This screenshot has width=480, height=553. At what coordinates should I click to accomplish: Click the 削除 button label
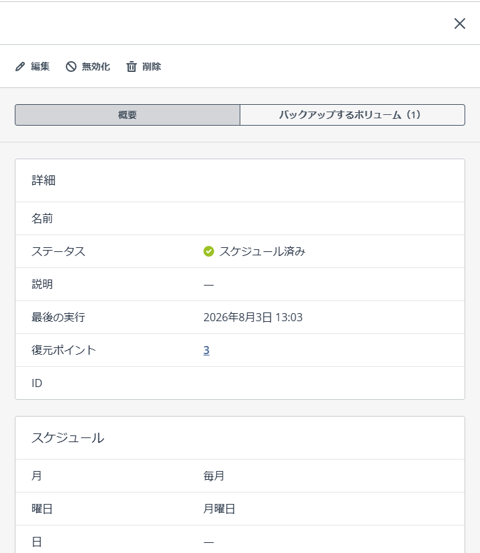[x=152, y=67]
